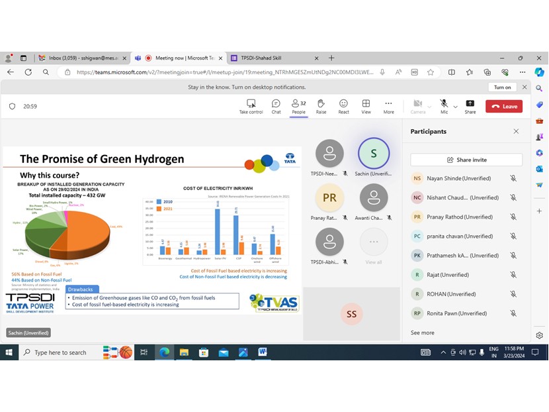
Task: Raise your hand in the meeting
Action: (321, 106)
